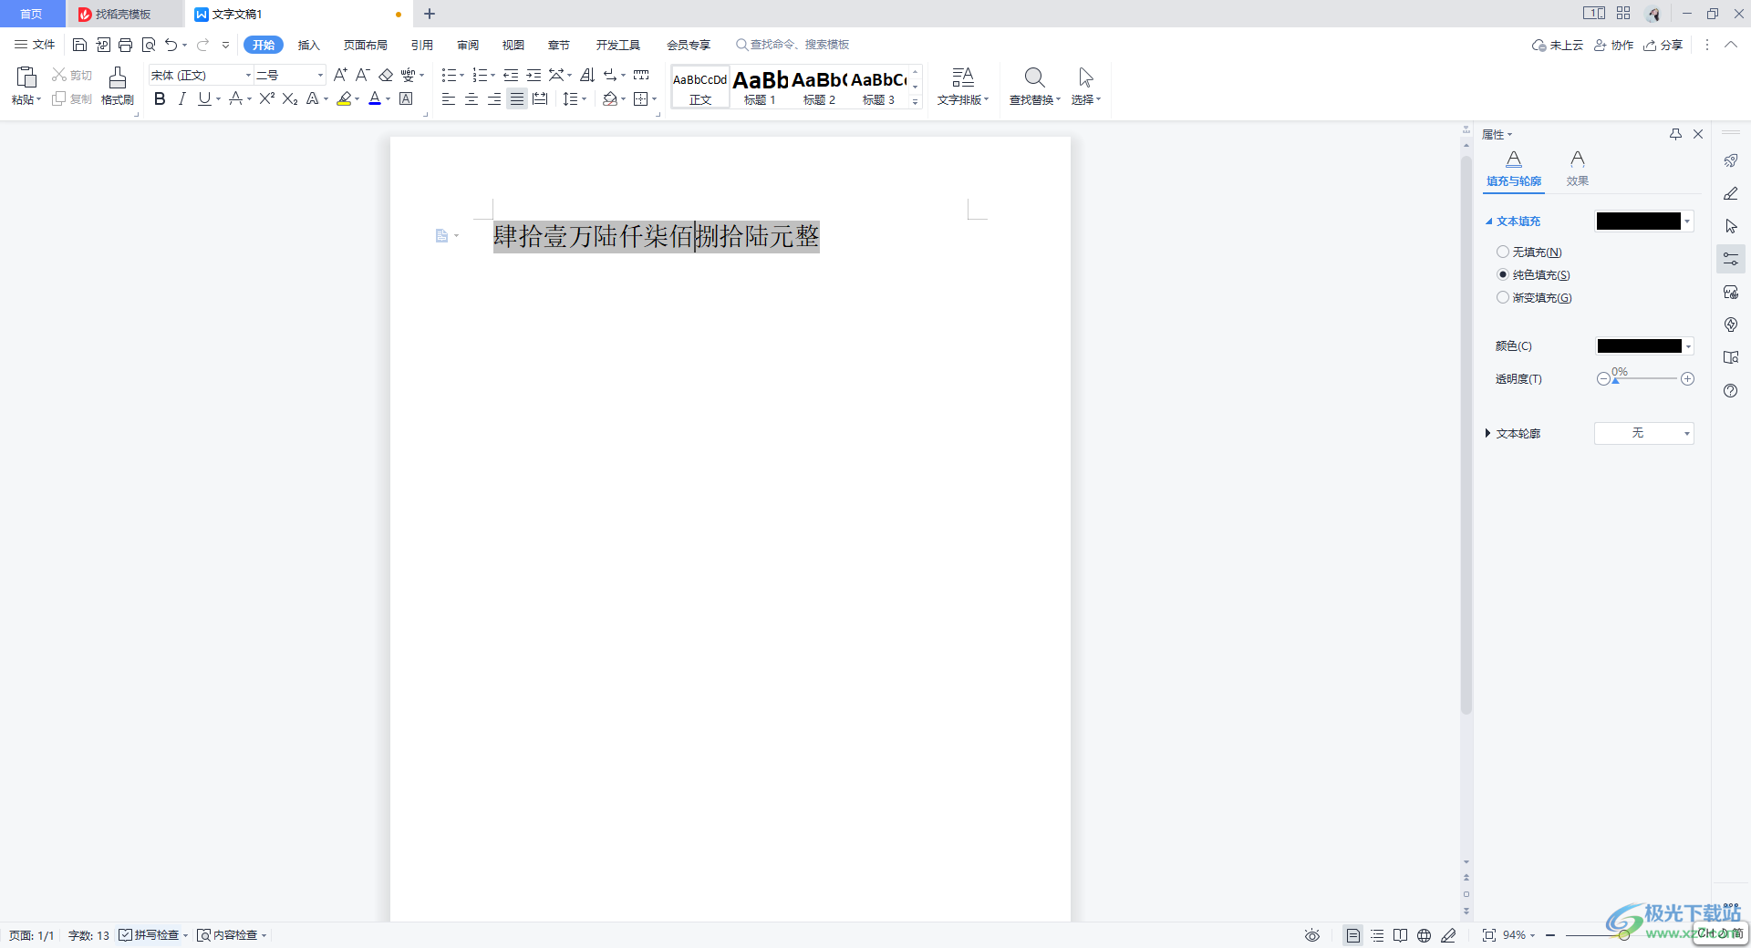Decrease font size with A- icon
This screenshot has width=1751, height=948.
(362, 75)
